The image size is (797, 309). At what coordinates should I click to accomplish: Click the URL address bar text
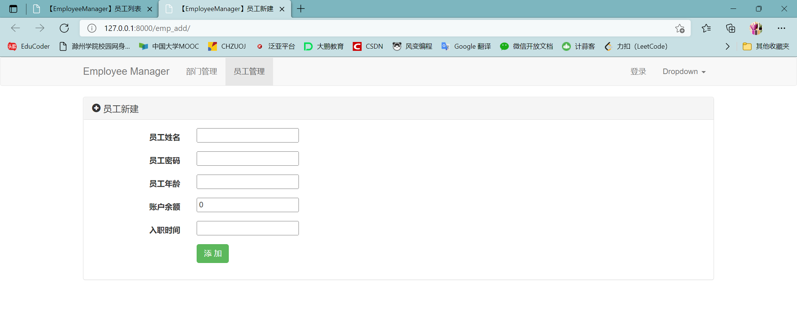coord(147,28)
